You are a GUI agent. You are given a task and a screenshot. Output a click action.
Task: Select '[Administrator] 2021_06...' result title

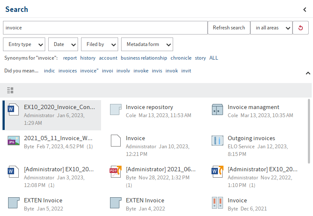click(x=161, y=169)
